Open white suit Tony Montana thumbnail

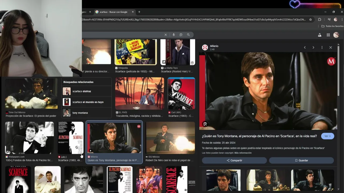click(48, 179)
